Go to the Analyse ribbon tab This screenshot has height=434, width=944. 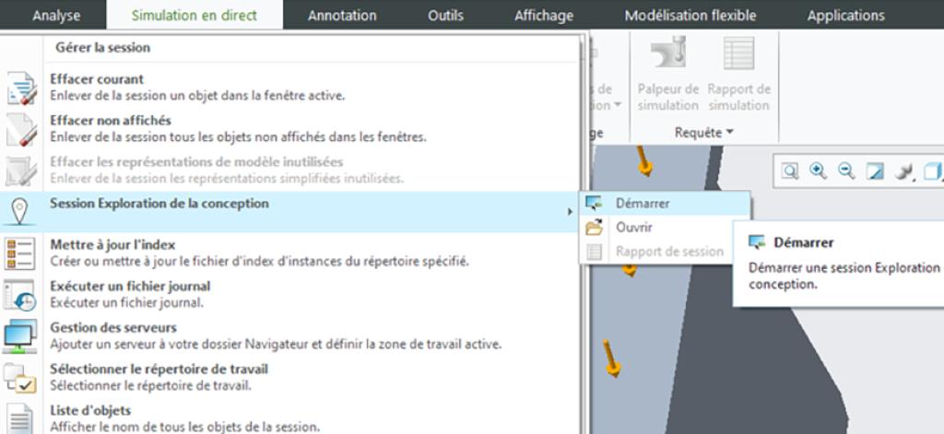(x=56, y=16)
